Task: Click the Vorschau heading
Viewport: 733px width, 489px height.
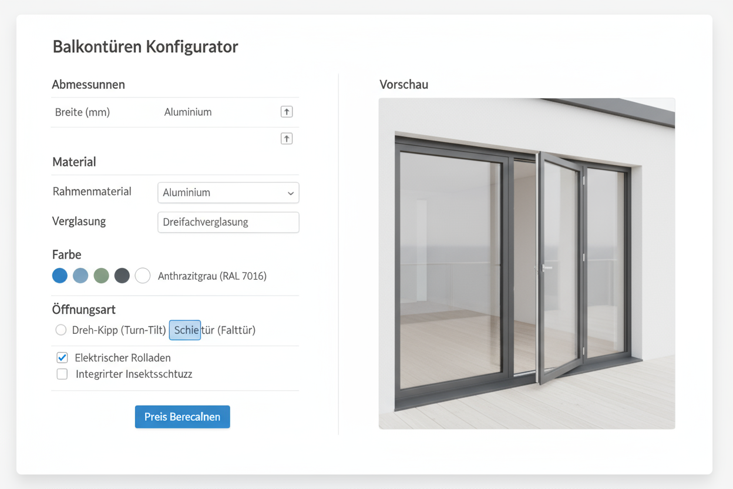Action: coord(404,85)
